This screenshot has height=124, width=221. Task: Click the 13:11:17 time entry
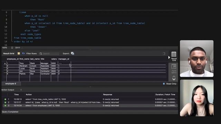coord(17,102)
